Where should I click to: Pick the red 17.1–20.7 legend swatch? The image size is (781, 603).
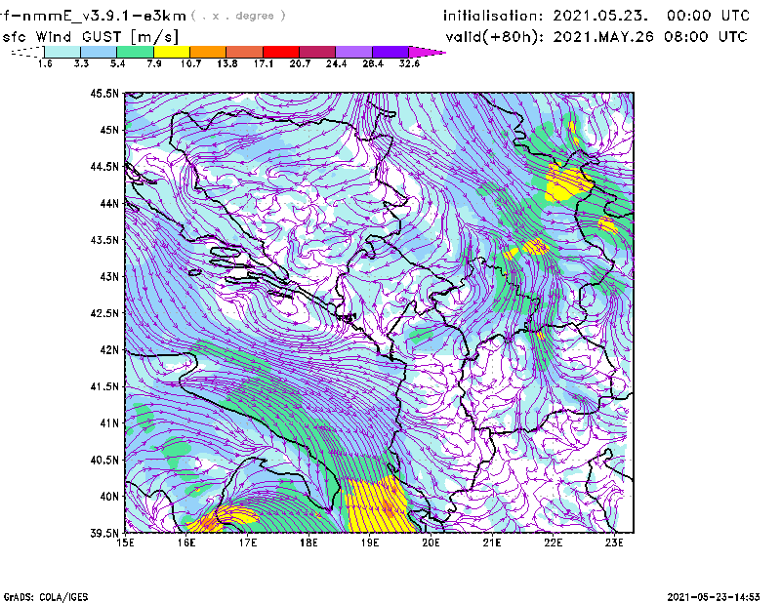pos(281,53)
